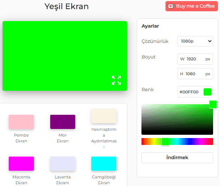Open the Çözünürlük 1080p dropdown
The image size is (220, 186).
(195, 41)
